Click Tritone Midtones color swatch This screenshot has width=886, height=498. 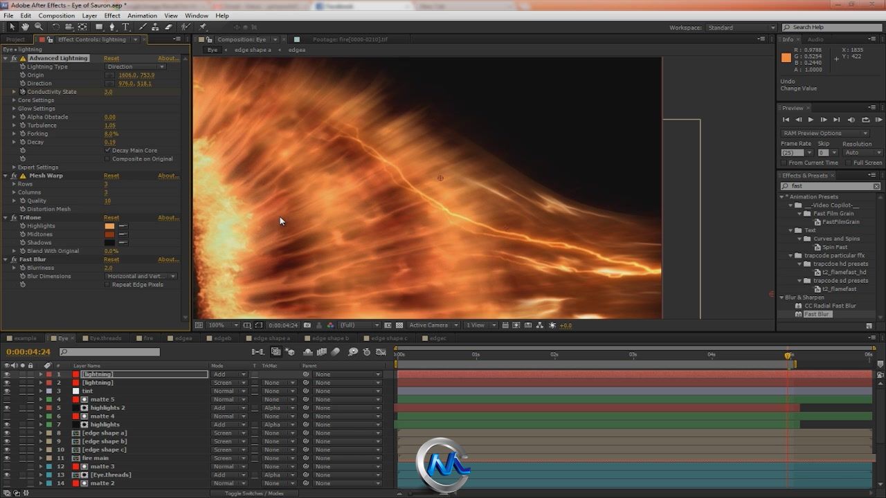109,234
